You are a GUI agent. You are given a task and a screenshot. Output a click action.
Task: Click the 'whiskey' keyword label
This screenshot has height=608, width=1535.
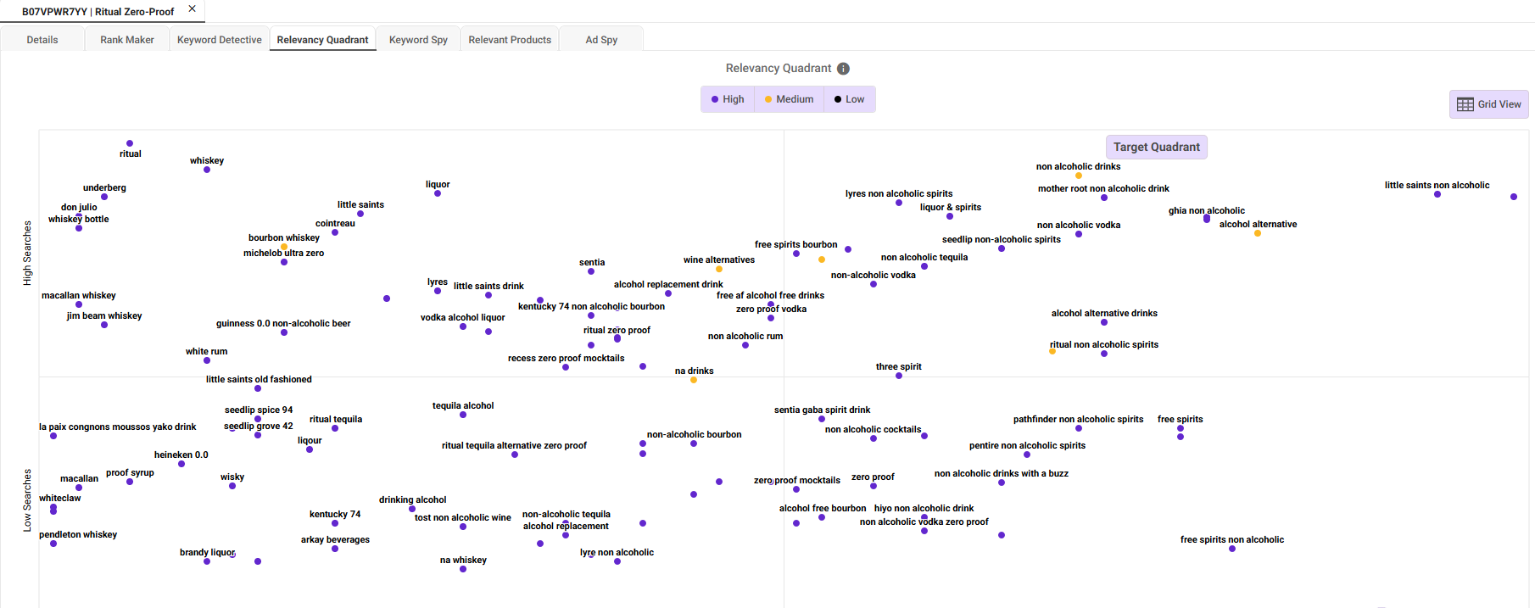(x=207, y=160)
